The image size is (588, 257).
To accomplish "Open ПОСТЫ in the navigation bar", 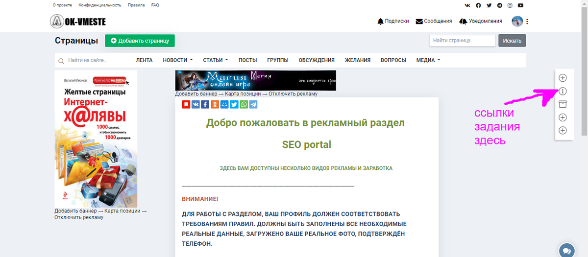I will [x=247, y=60].
